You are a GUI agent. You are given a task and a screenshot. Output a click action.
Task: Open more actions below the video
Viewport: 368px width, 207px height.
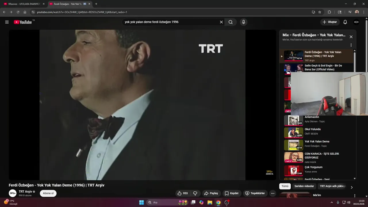coord(273,193)
